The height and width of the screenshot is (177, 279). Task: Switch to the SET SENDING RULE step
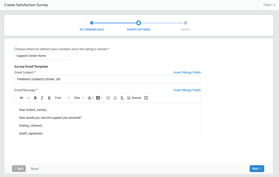coord(92,29)
